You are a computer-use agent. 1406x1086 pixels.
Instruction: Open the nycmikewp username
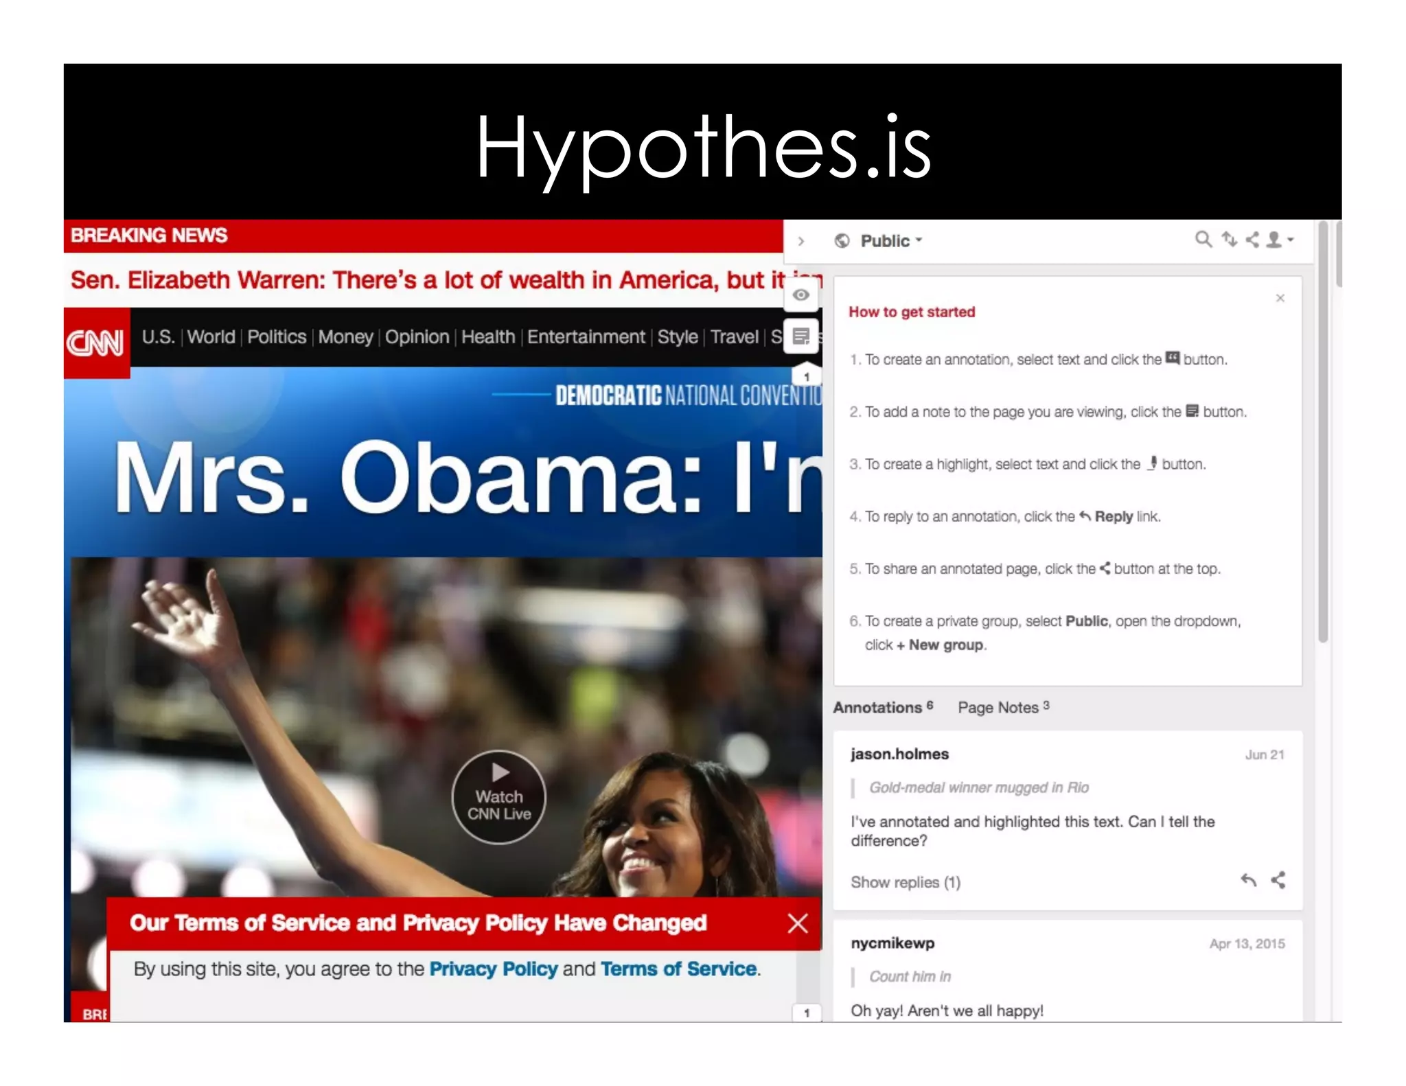[892, 943]
